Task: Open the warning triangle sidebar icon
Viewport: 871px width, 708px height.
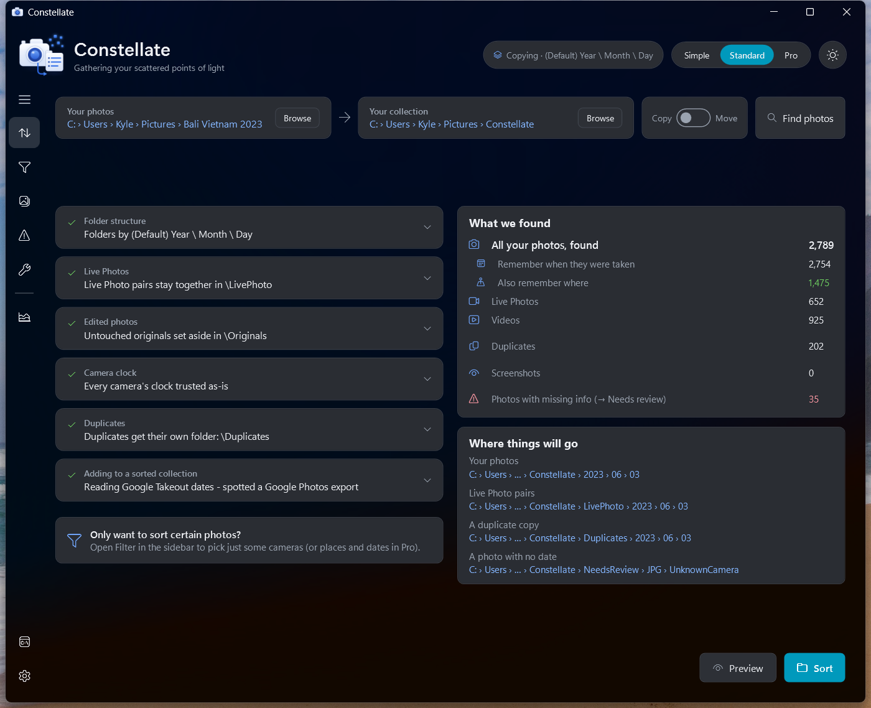Action: [x=24, y=235]
